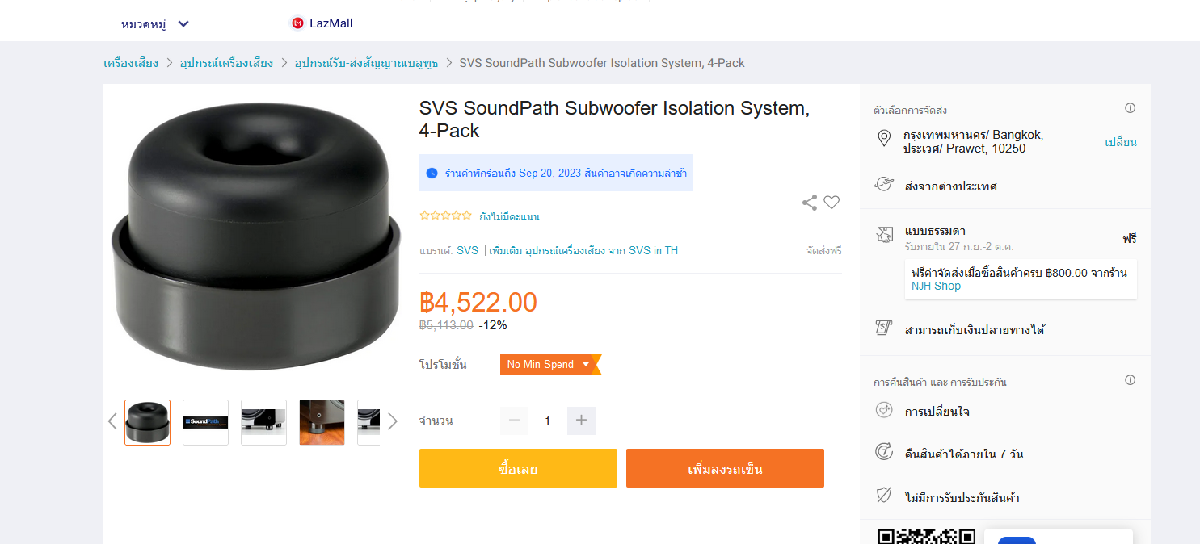1200x544 pixels.
Task: Click the share icon
Action: (x=809, y=203)
